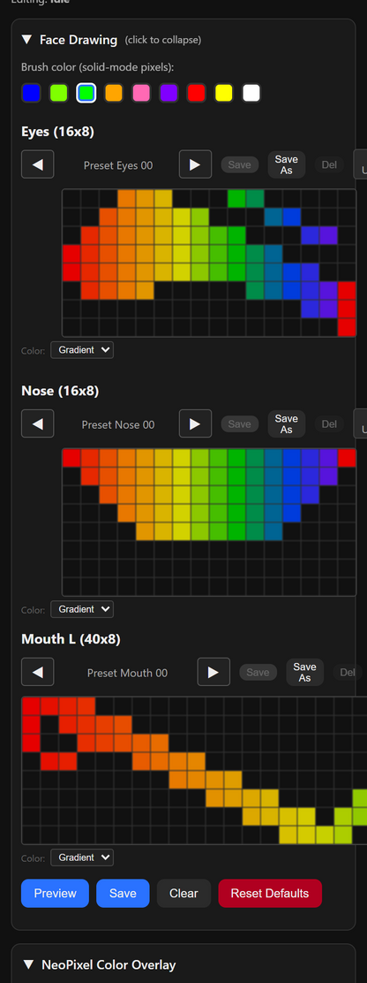Open the Nose Color mode dropdown
367x983 pixels.
[x=82, y=609]
